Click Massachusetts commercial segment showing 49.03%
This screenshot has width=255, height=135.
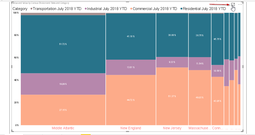(200, 97)
